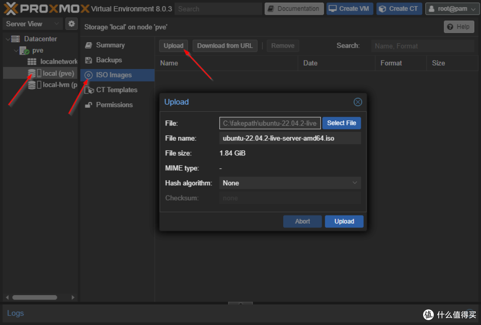Click the File name input field
The image size is (481, 325).
tap(290, 138)
